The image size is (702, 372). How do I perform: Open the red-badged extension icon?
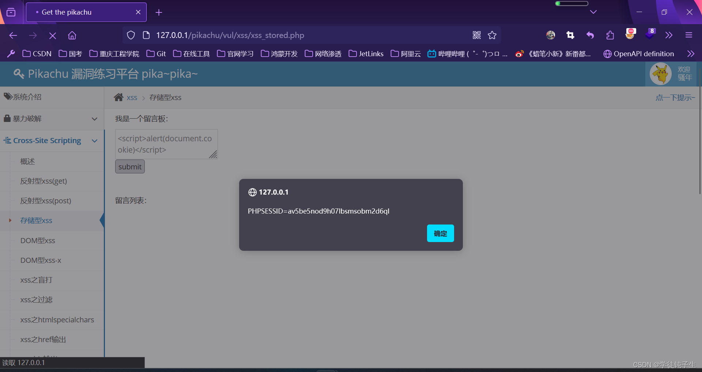(x=630, y=34)
